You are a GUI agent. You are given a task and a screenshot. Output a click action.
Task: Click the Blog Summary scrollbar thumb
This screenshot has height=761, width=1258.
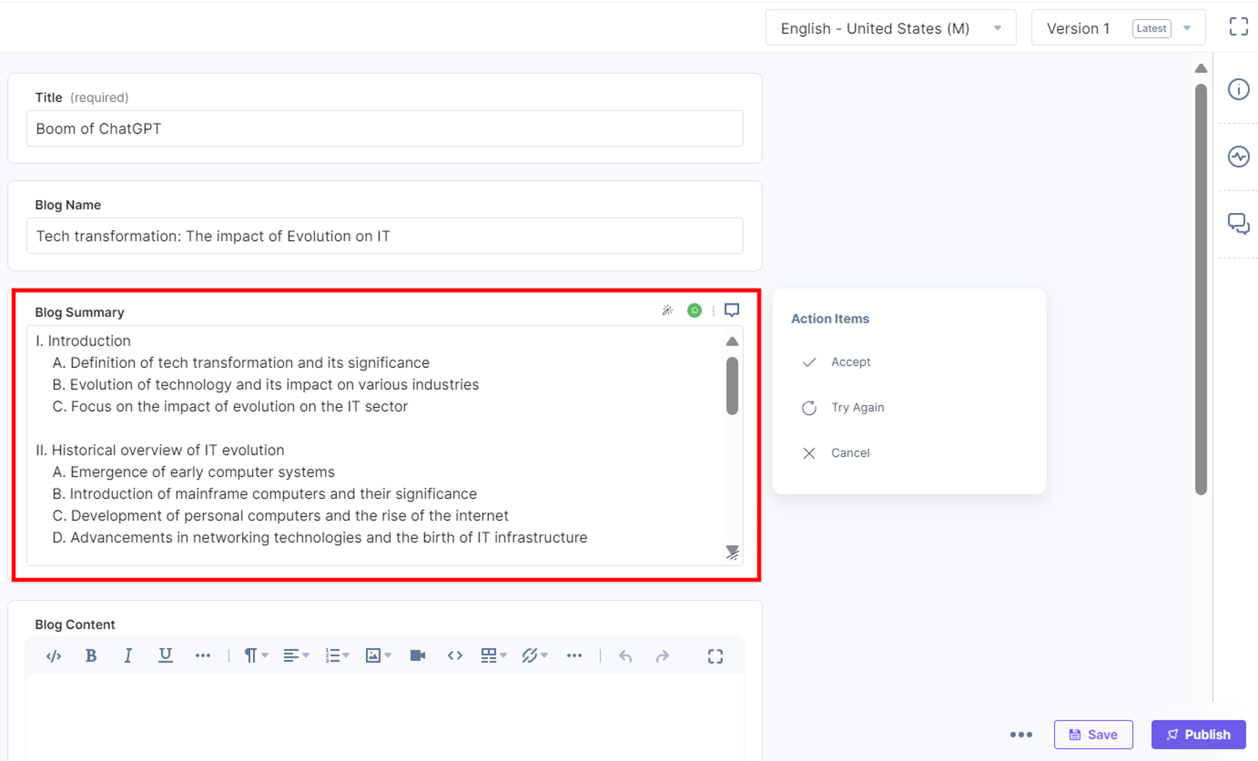[x=732, y=386]
